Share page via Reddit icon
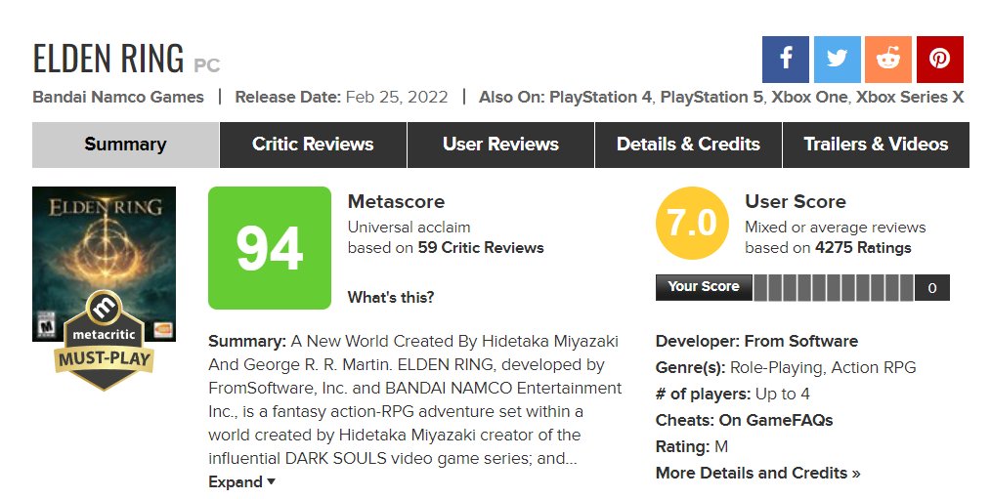Viewport: 991px width, 499px height. [888, 60]
